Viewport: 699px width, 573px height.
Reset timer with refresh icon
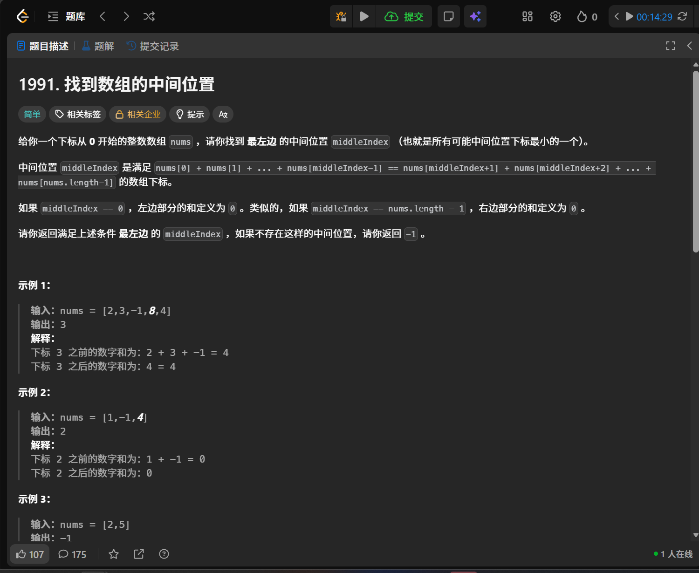coord(682,17)
